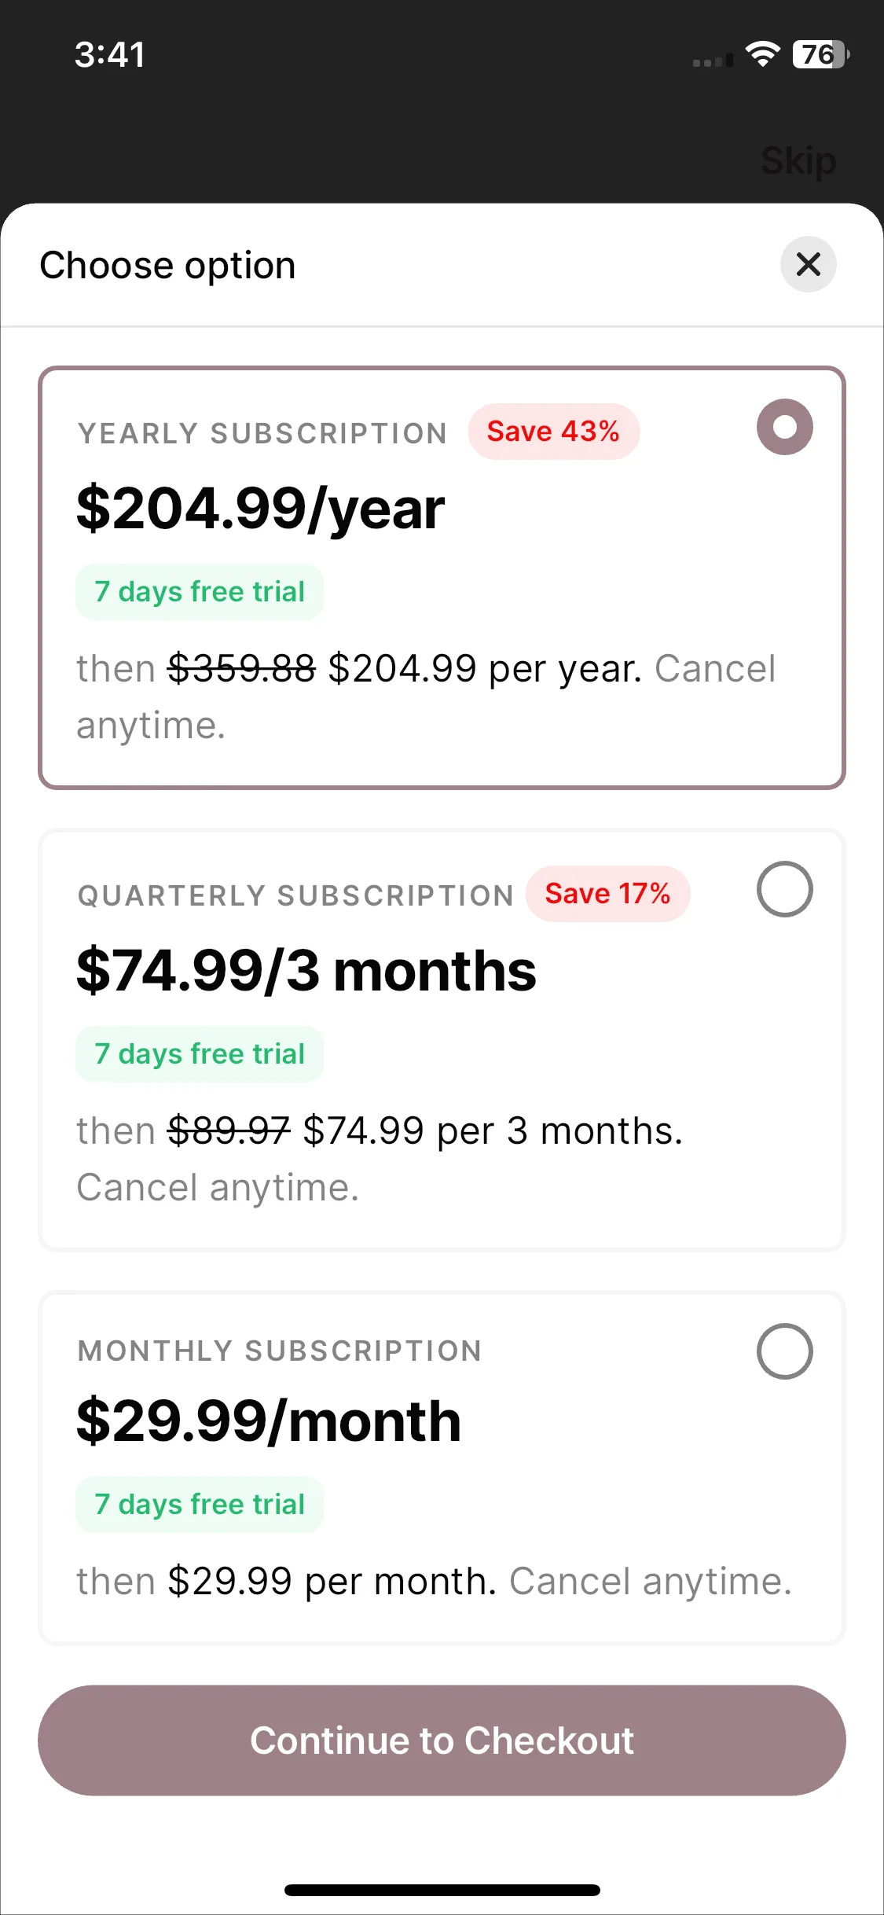Tap the $204.99/year price heading
The height and width of the screenshot is (1915, 884).
(x=260, y=509)
